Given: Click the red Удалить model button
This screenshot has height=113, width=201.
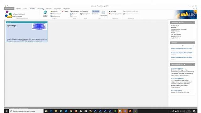Looking at the screenshot, I should [65, 12].
